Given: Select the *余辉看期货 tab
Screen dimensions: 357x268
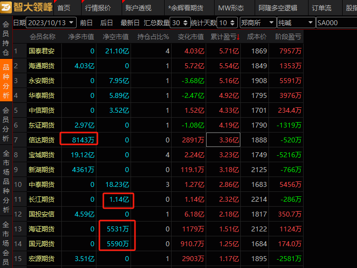Looking at the screenshot, I should tap(185, 8).
